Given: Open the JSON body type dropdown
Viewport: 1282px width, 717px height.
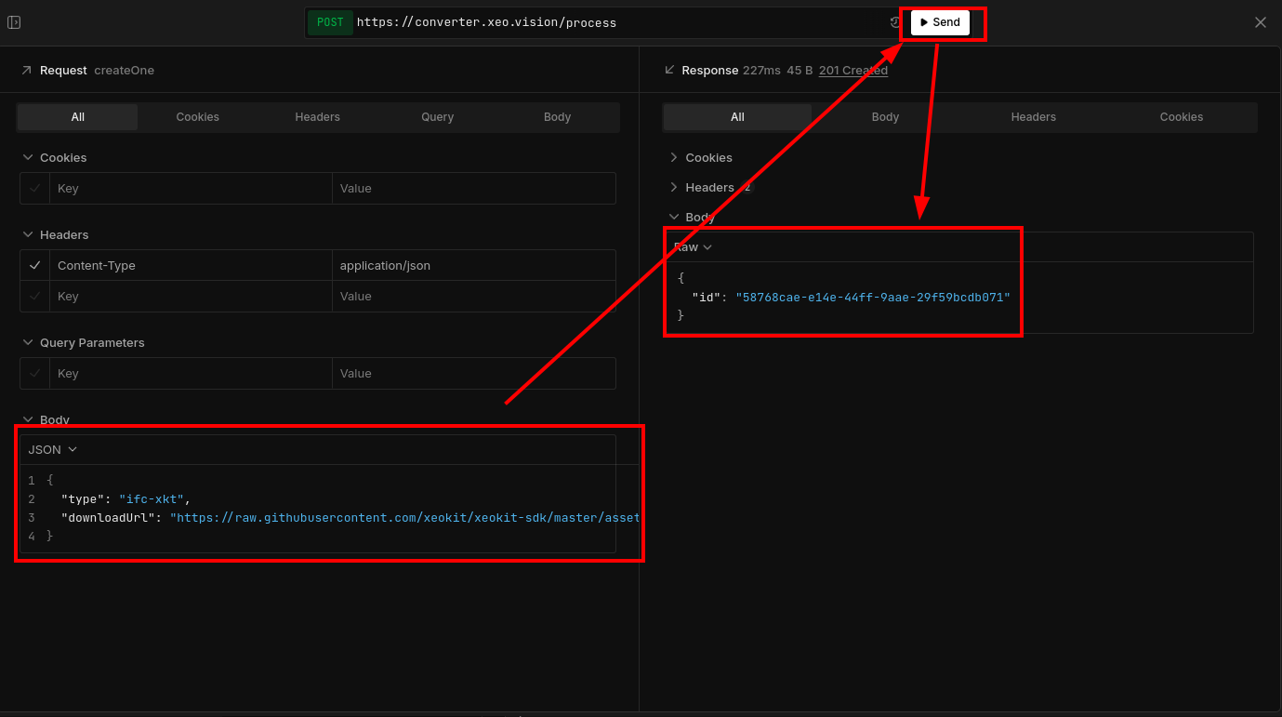Looking at the screenshot, I should point(52,450).
